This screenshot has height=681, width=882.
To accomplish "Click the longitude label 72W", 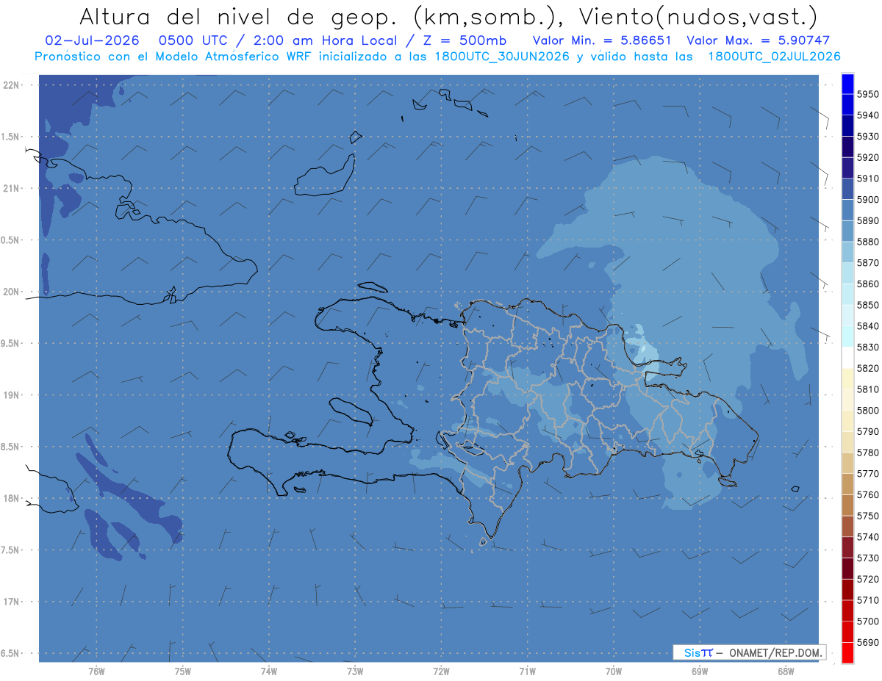I will coord(441,671).
